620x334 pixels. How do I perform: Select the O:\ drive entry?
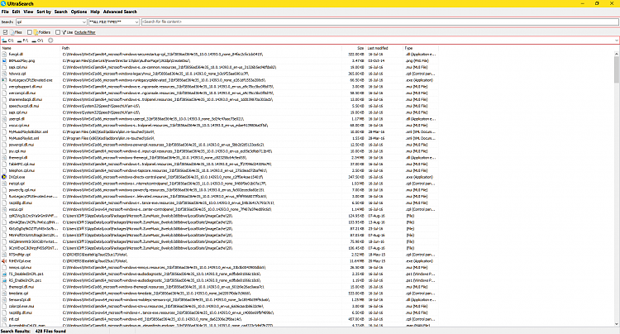37,41
